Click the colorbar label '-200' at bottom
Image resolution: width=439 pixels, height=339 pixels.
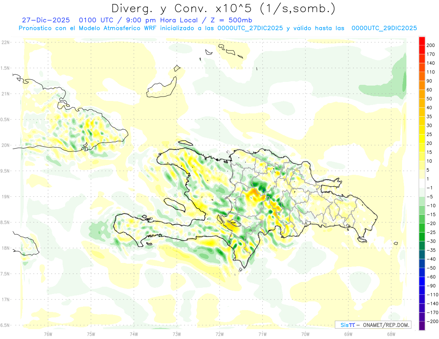[432, 321]
